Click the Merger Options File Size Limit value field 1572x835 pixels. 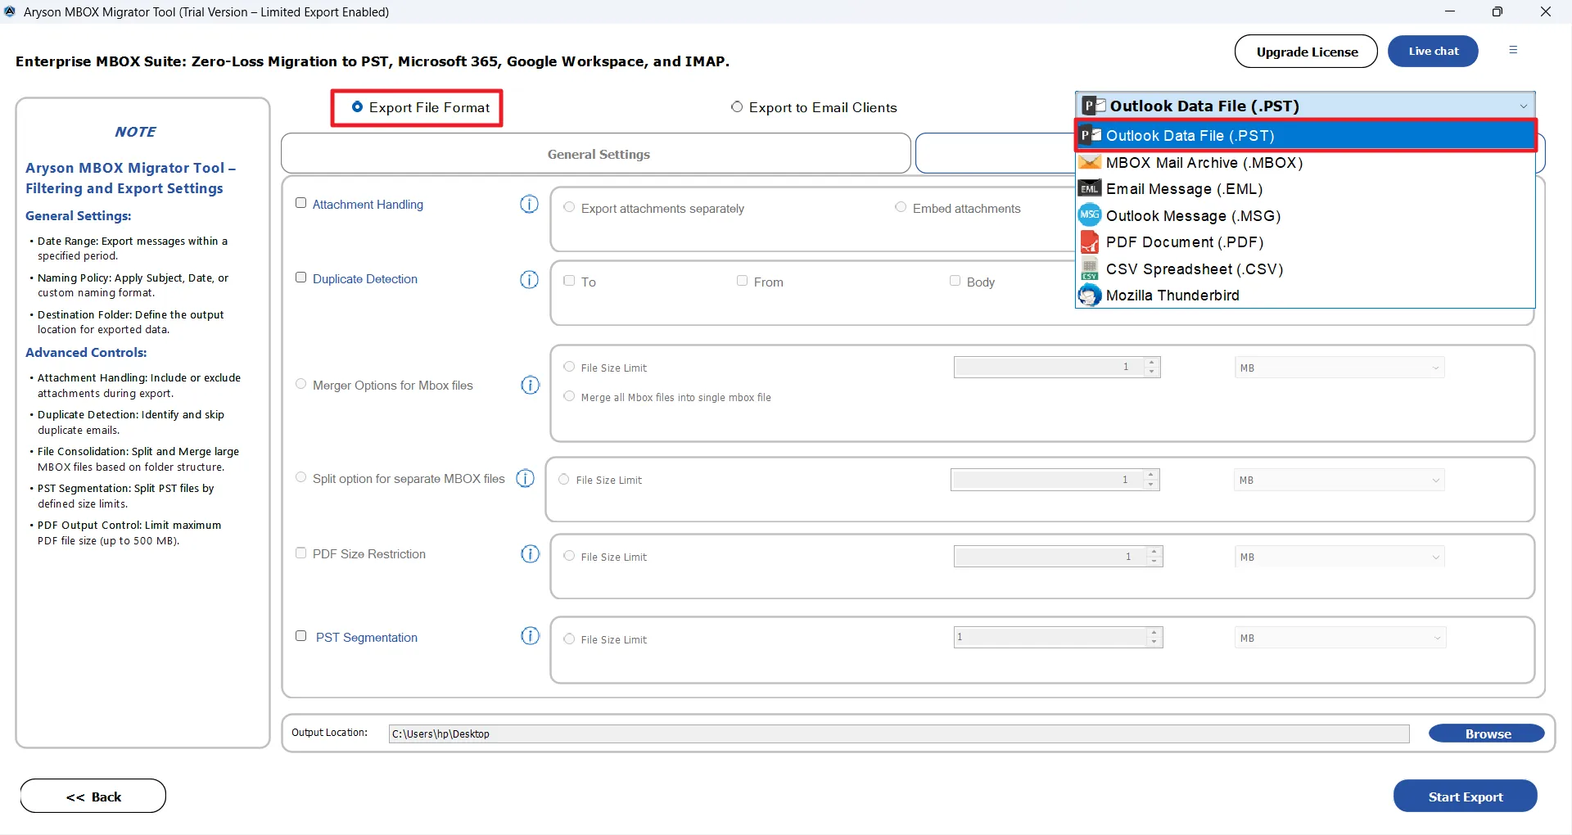1049,367
